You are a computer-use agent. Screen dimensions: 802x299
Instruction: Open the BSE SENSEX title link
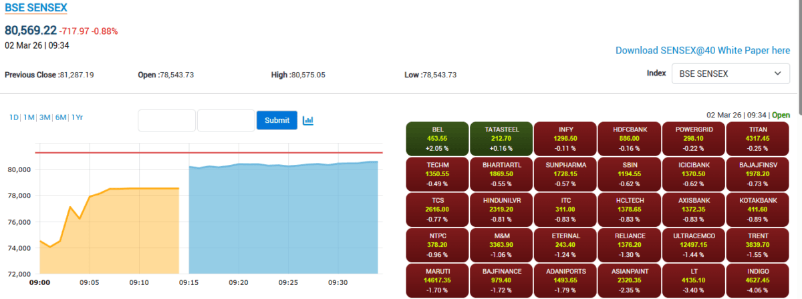pos(36,9)
